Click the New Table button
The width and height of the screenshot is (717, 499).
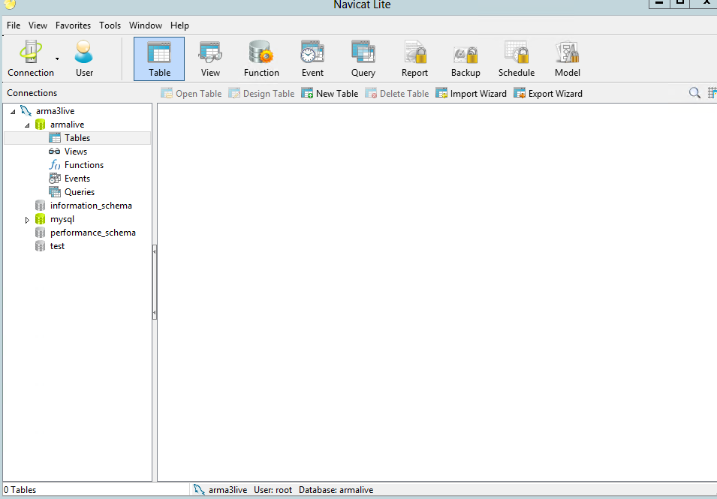pos(330,94)
